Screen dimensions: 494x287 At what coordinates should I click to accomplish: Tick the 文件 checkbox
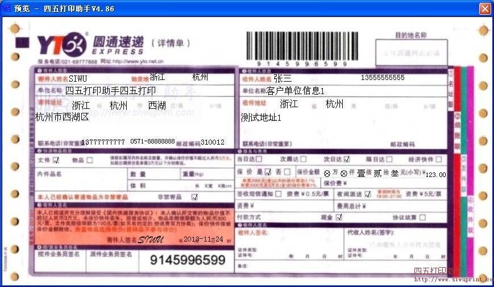click(x=56, y=161)
